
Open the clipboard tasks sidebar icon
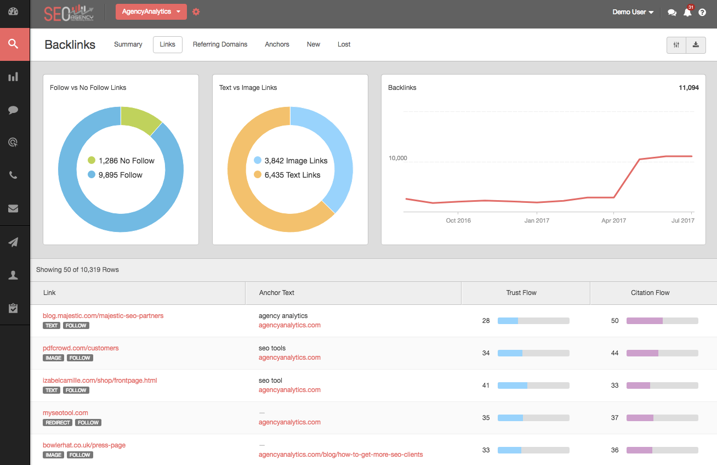[x=14, y=308]
